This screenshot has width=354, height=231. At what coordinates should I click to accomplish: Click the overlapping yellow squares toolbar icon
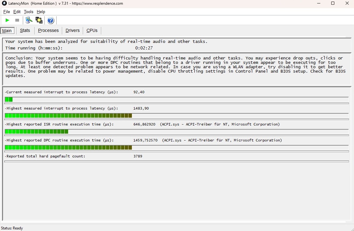pos(39,20)
